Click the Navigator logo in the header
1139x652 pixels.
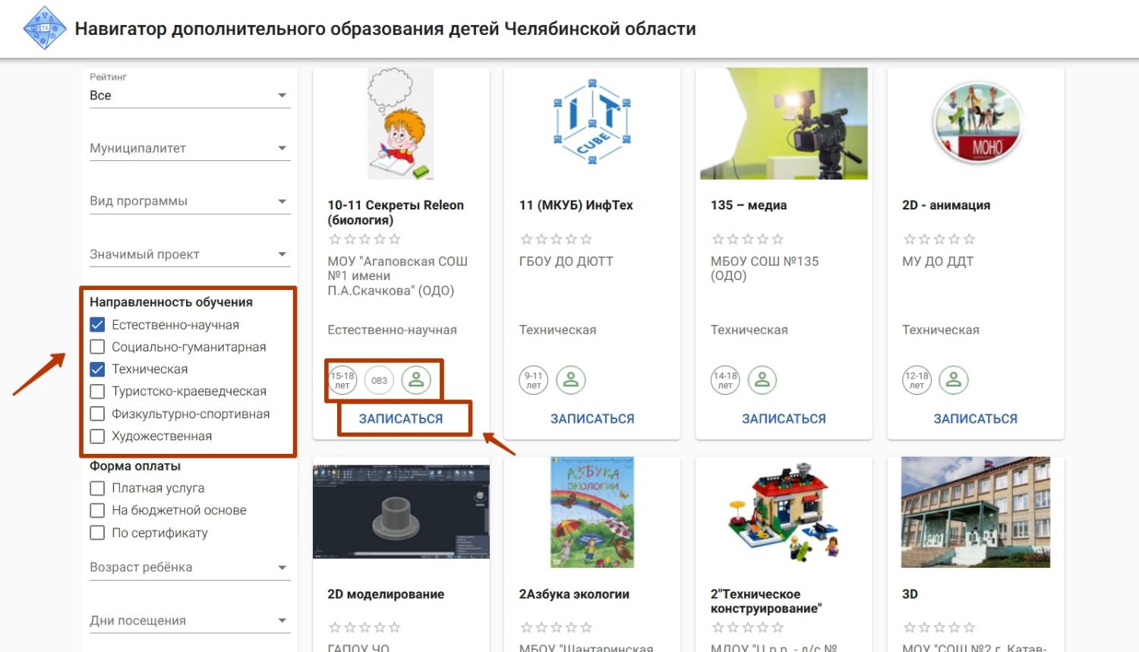(x=45, y=29)
